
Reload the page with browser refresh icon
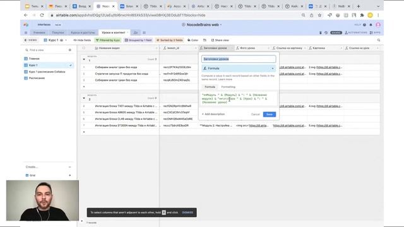pos(42,15)
